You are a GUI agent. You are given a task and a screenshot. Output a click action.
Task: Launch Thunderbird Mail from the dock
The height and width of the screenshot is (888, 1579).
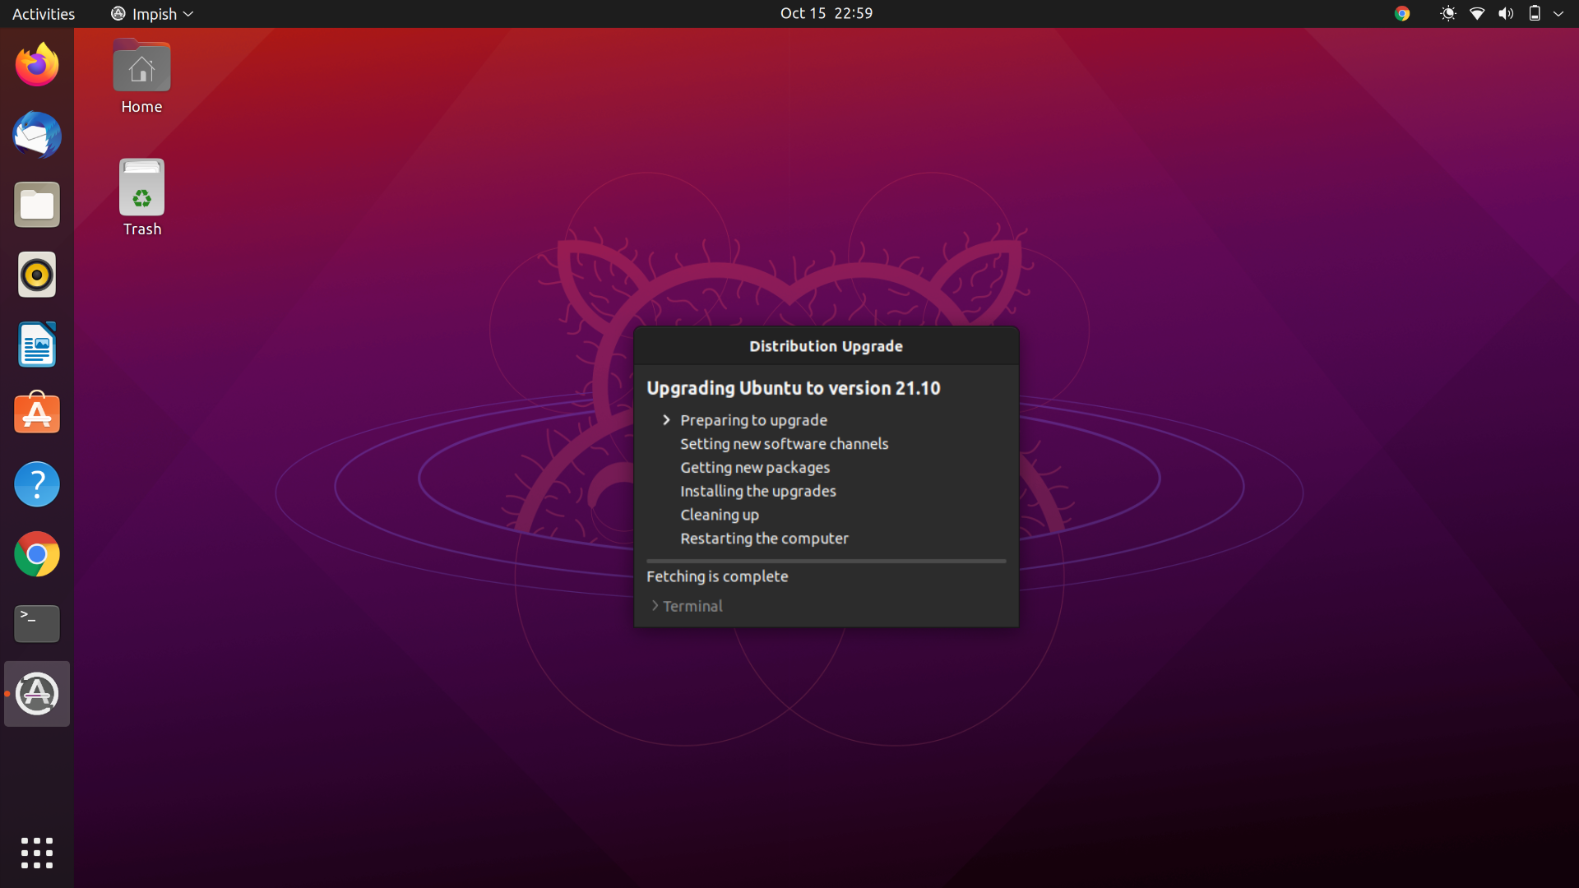(x=37, y=135)
